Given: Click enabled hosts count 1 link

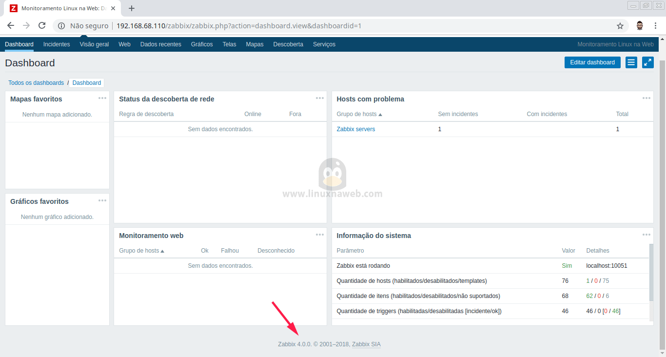Looking at the screenshot, I should (588, 281).
